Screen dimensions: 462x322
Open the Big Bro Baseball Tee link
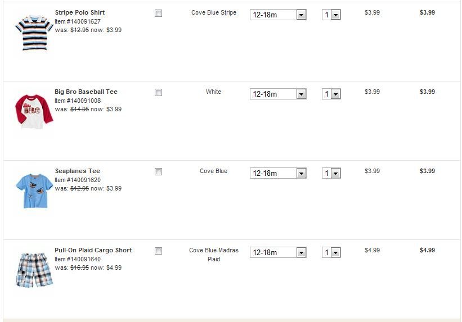(x=86, y=92)
